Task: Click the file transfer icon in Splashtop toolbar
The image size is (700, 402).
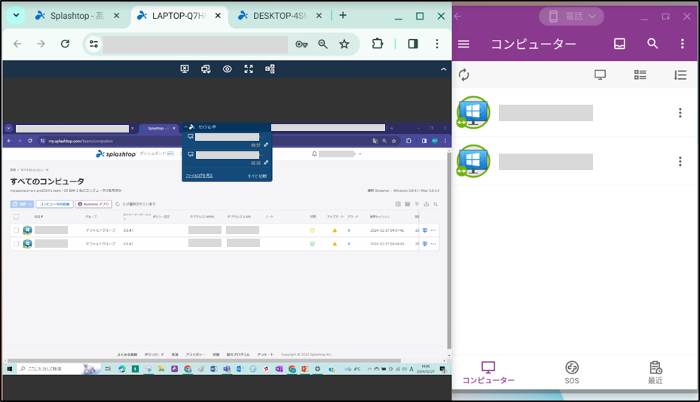Action: pyautogui.click(x=270, y=69)
